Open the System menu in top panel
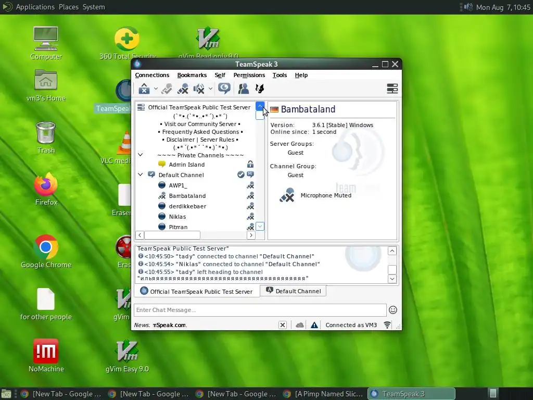The image size is (533, 400). (x=94, y=7)
